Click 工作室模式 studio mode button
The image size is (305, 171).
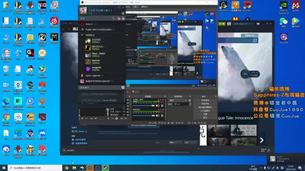pos(205,111)
